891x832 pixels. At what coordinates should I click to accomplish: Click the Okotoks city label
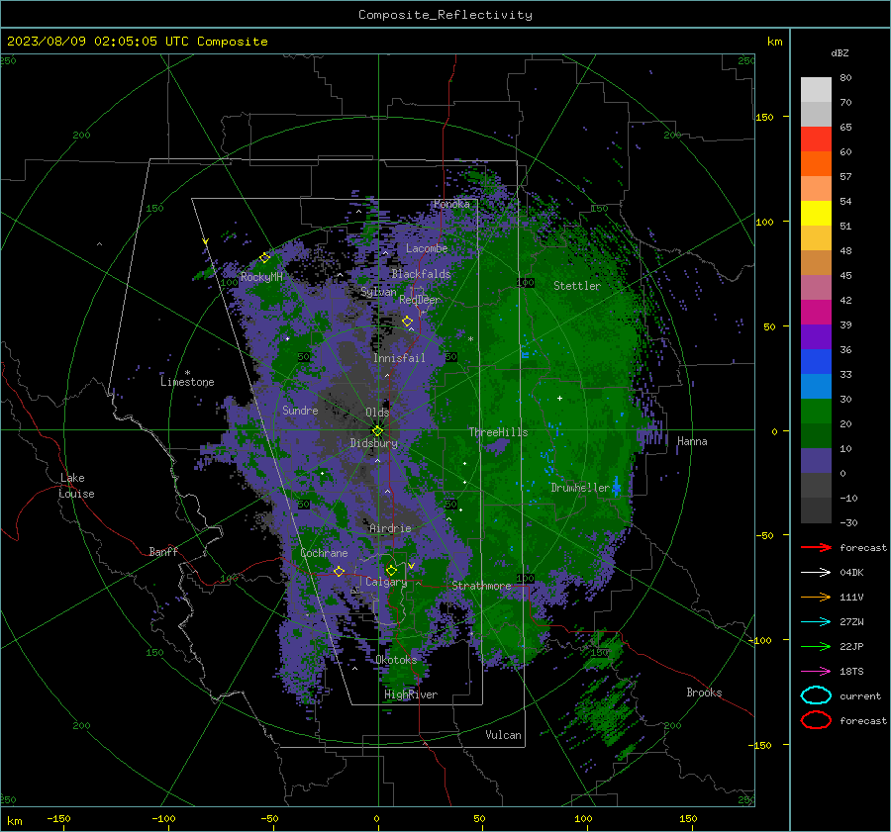point(396,659)
